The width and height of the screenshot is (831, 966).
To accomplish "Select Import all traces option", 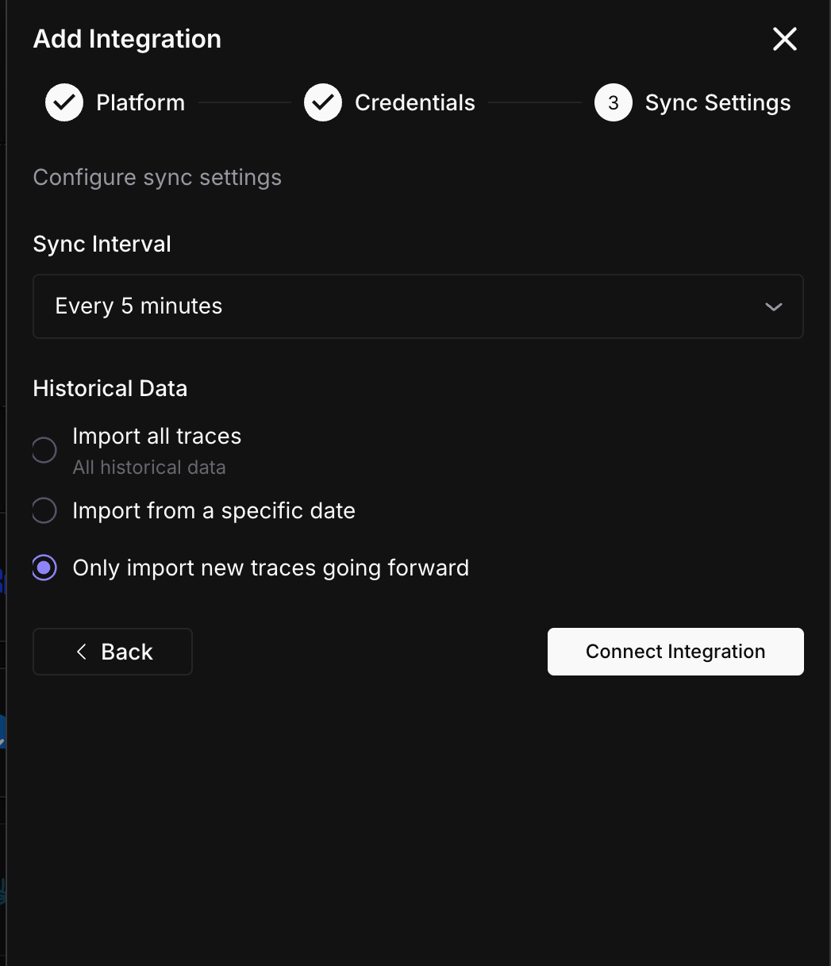I will tap(44, 449).
